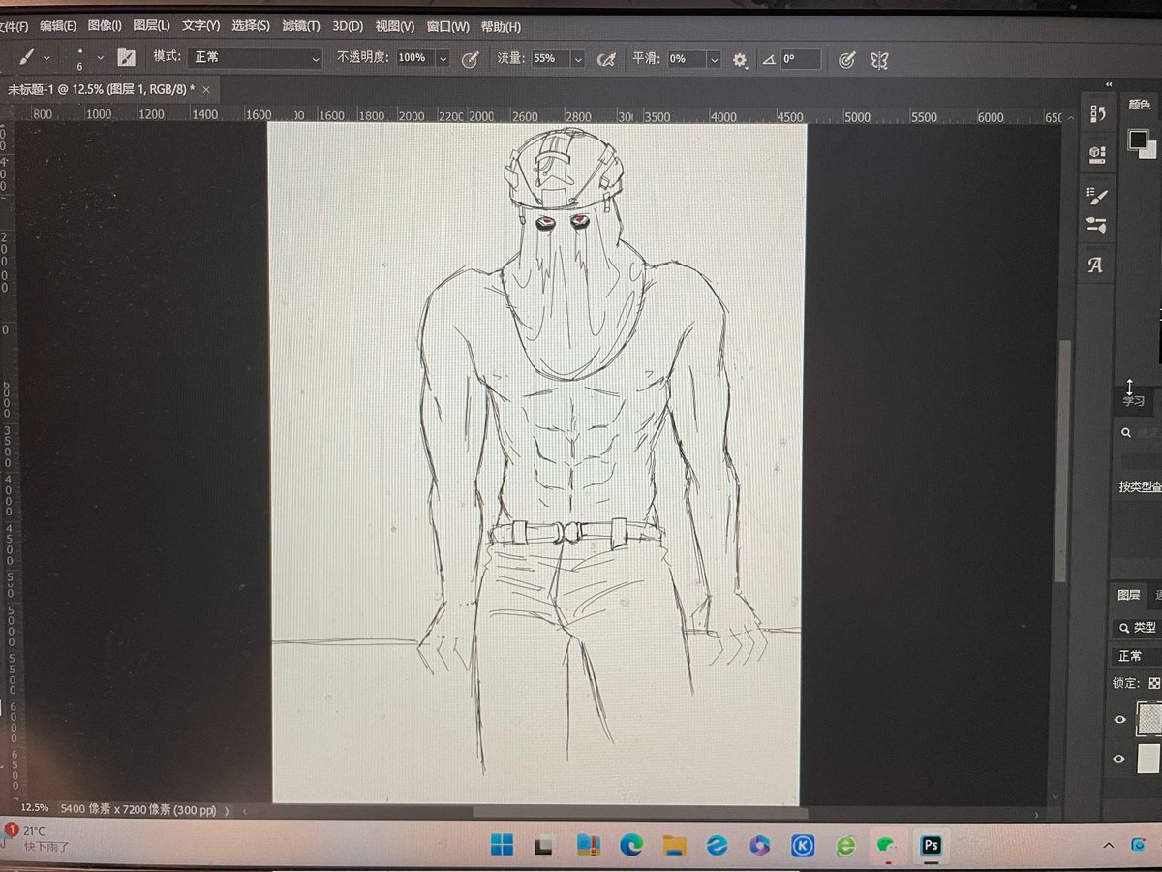Open the 滤镜(T) menu

coord(302,26)
